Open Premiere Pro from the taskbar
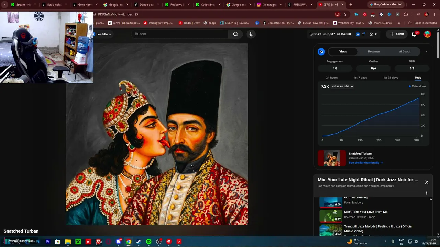The width and height of the screenshot is (440, 247). click(x=48, y=242)
